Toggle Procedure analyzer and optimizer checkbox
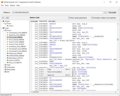Image resolution: width=120 pixels, height=96 pixels. point(92,18)
